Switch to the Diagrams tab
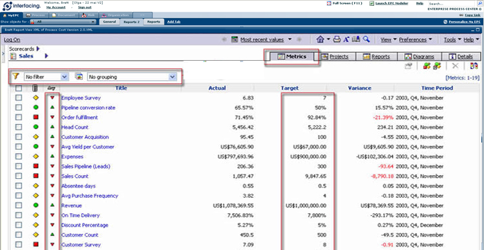The image size is (484, 250). 419,57
